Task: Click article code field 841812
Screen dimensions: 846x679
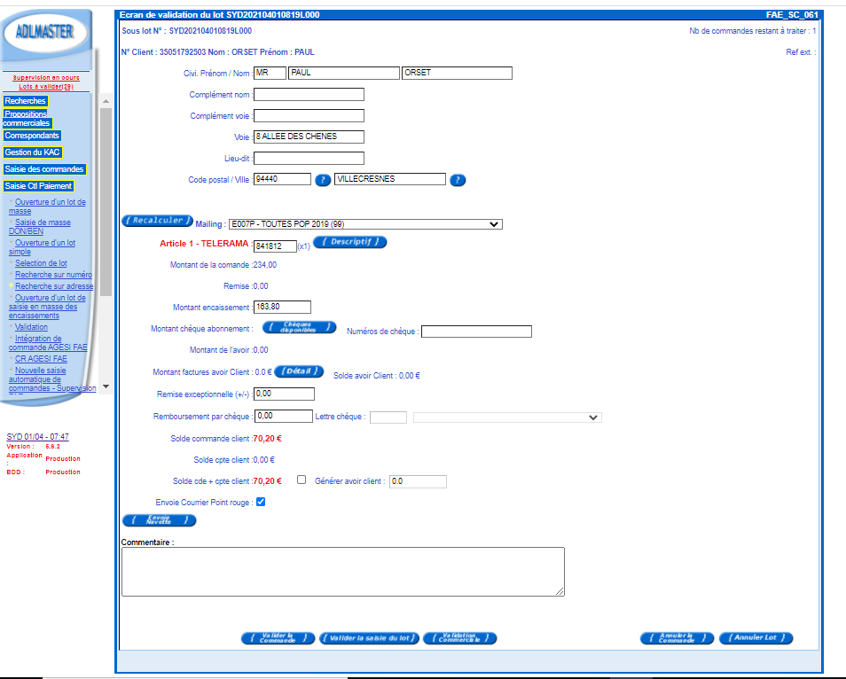Action: [x=275, y=246]
